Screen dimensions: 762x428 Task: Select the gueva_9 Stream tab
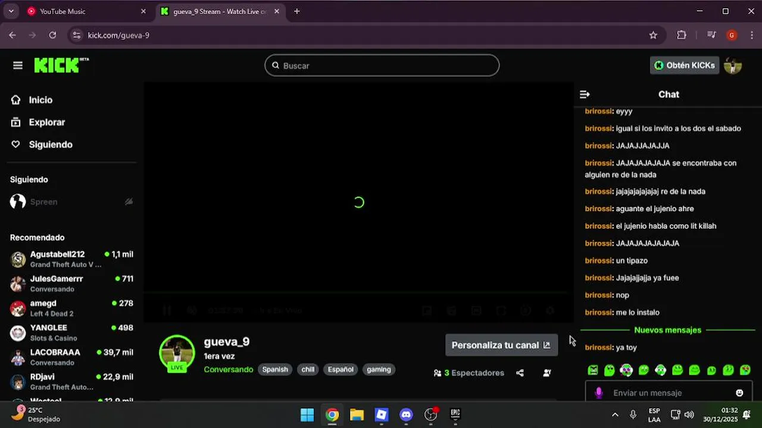pos(220,11)
